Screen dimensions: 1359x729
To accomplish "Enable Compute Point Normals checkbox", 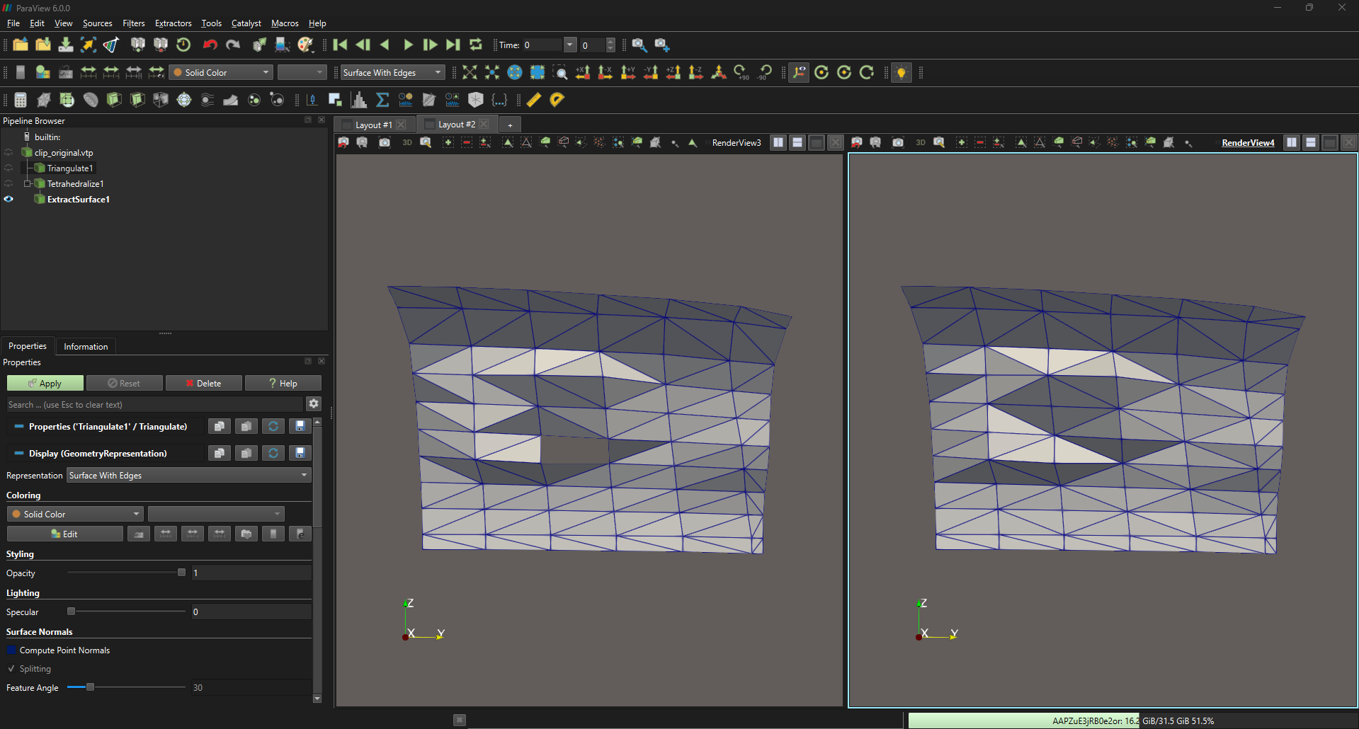I will point(11,650).
